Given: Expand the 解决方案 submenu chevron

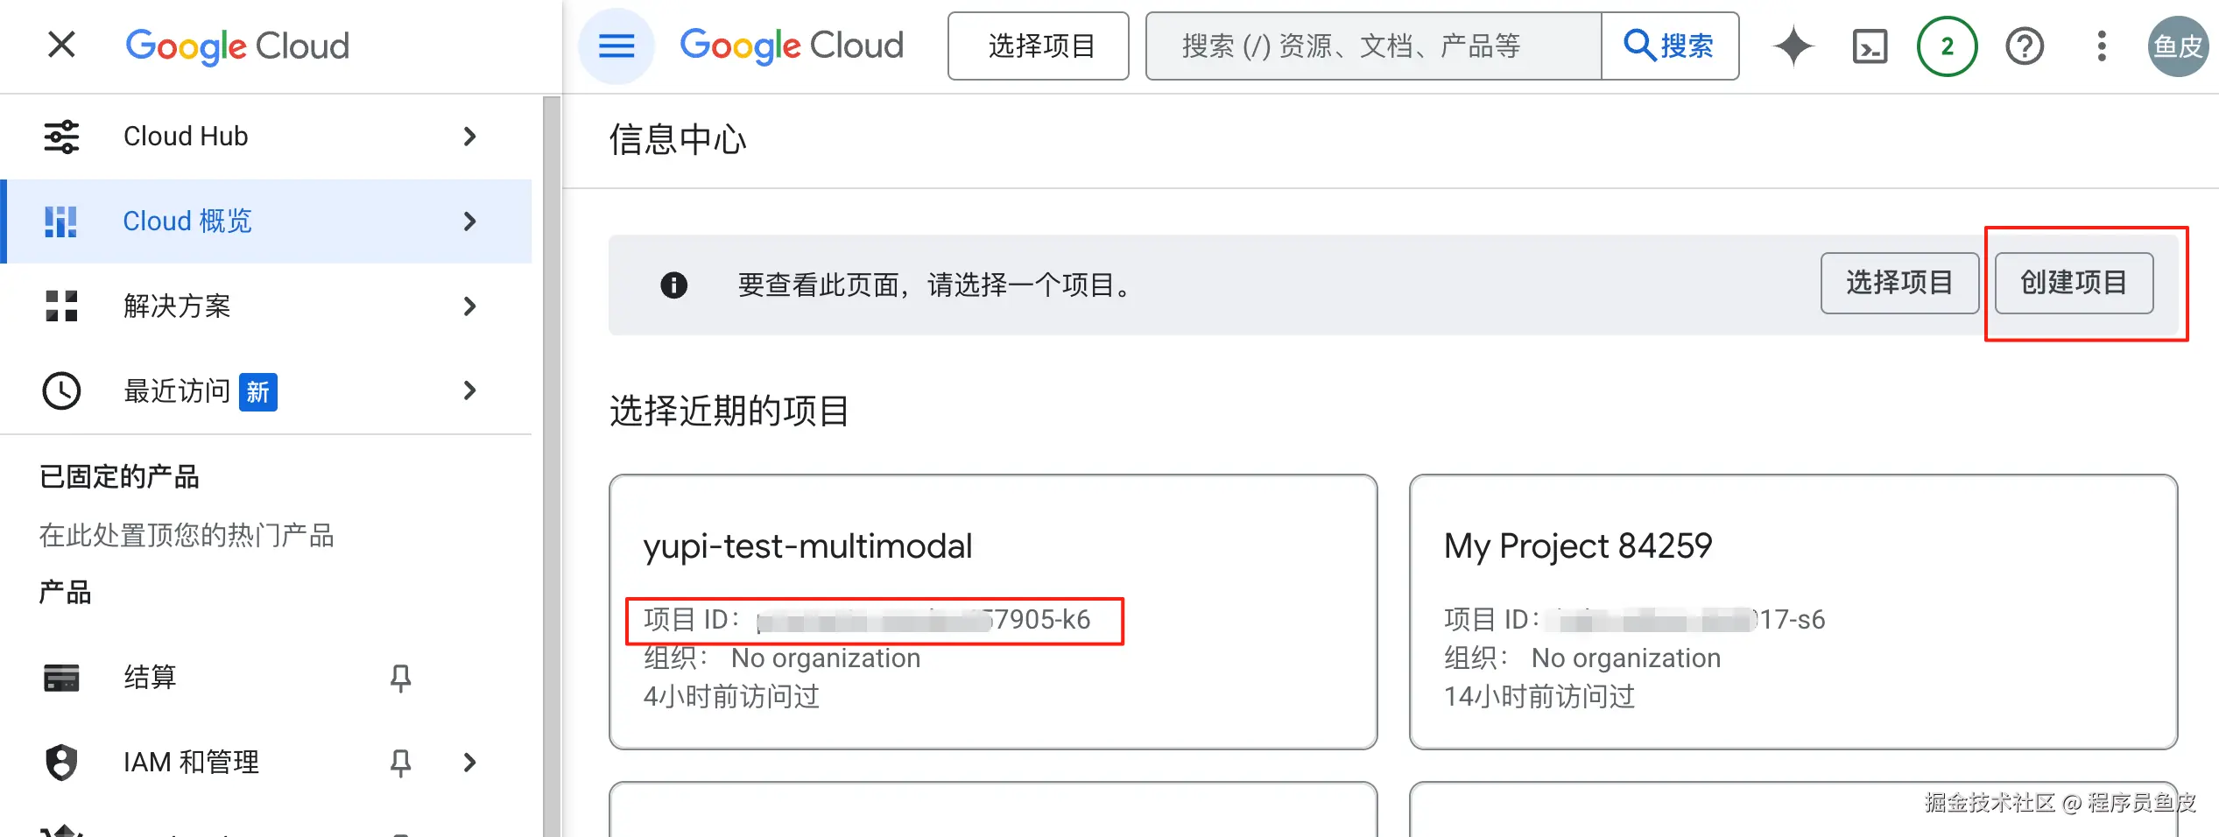Looking at the screenshot, I should click(x=470, y=306).
